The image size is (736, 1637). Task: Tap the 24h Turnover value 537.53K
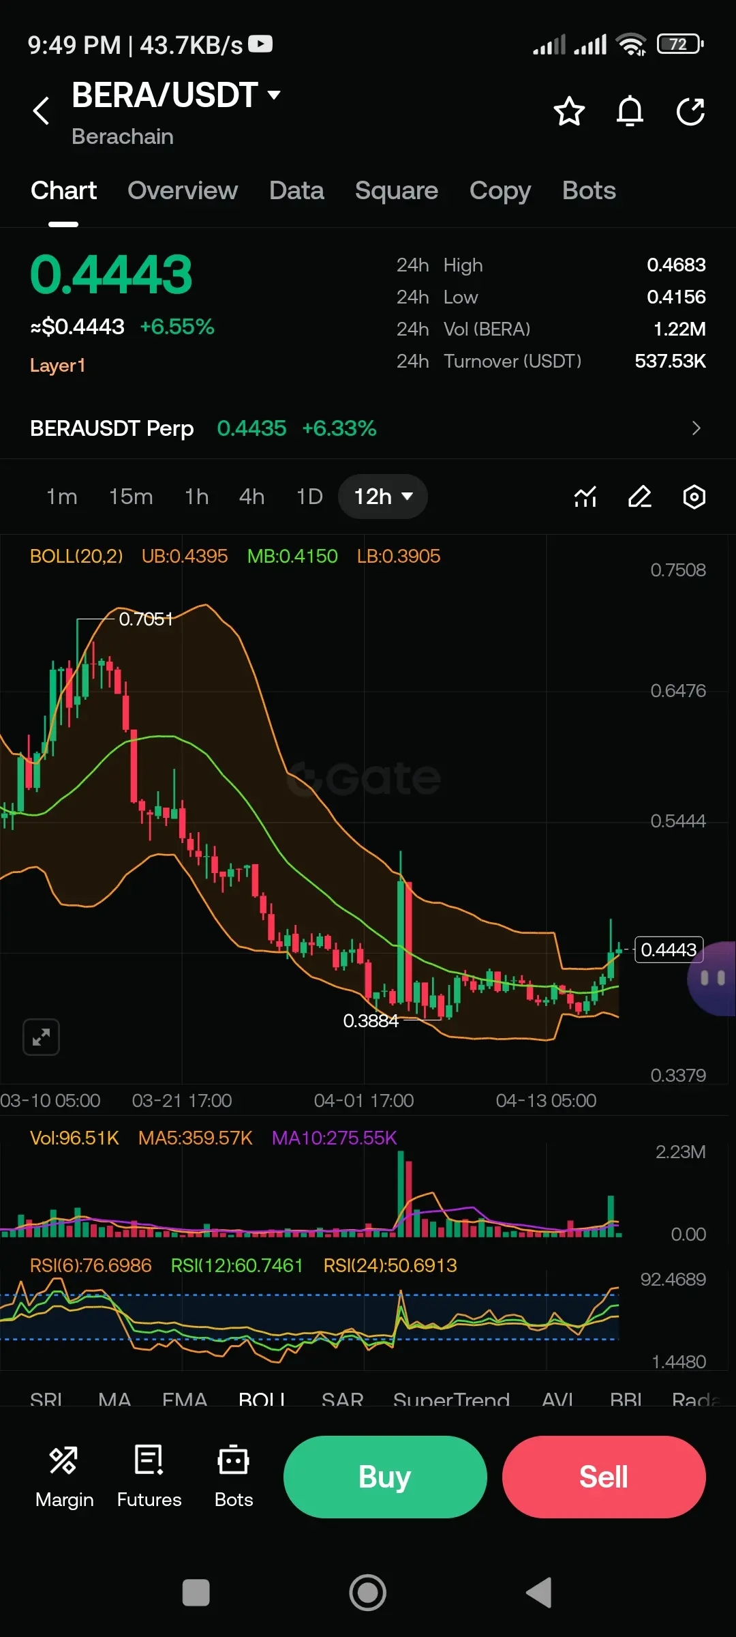point(670,362)
